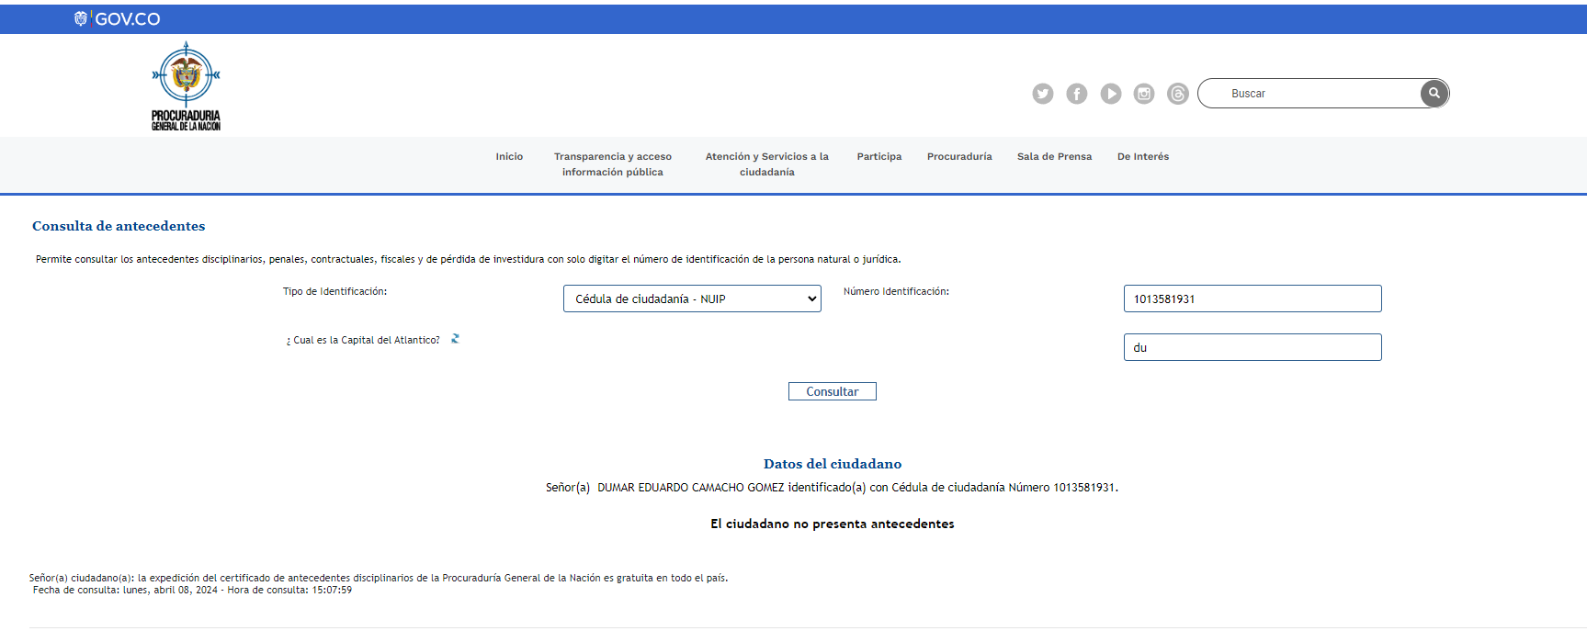
Task: Refresh the captcha question icon
Action: click(455, 339)
